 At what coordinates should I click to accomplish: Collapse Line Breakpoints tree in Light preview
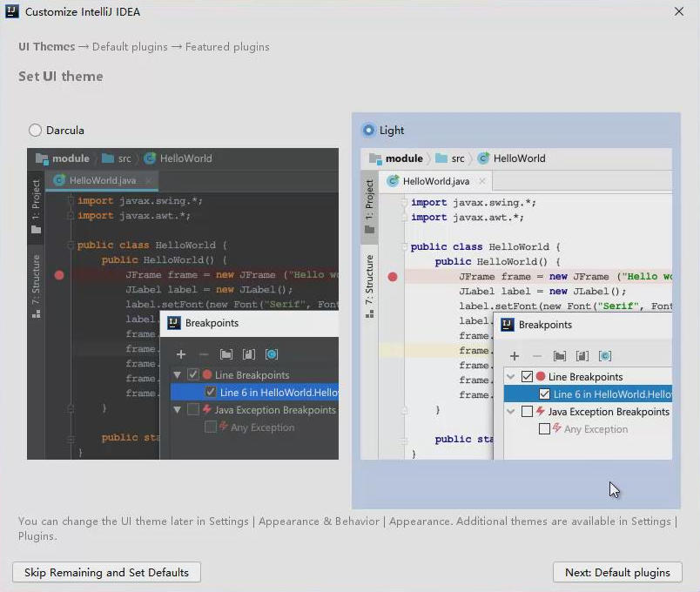pyautogui.click(x=511, y=377)
